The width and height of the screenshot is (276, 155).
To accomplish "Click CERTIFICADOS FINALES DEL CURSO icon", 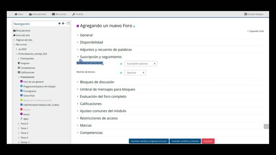I will click(x=21, y=104).
